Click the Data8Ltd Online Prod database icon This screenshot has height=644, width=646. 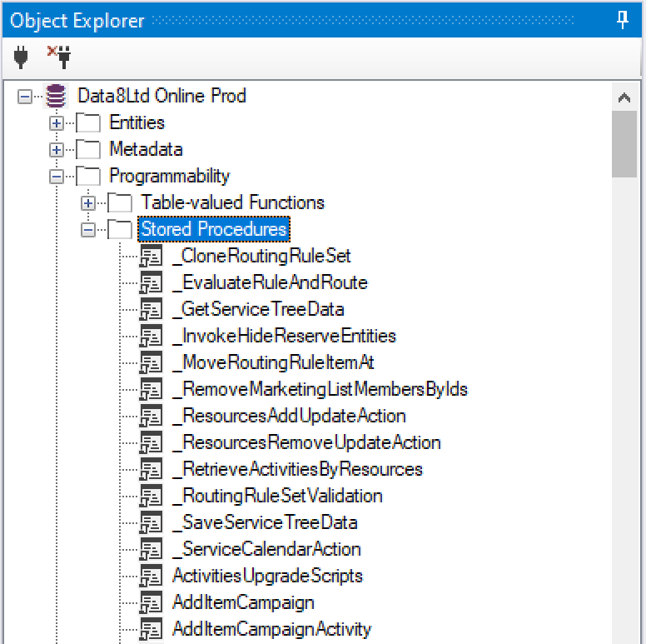coord(56,97)
